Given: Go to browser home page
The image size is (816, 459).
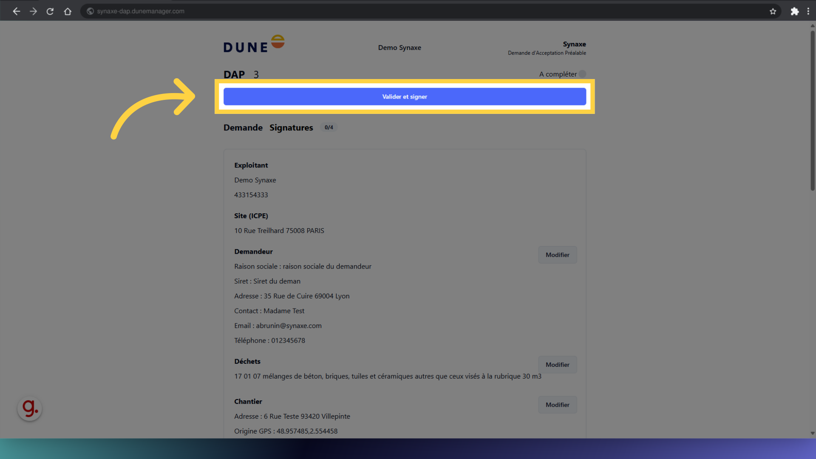Looking at the screenshot, I should click(68, 11).
